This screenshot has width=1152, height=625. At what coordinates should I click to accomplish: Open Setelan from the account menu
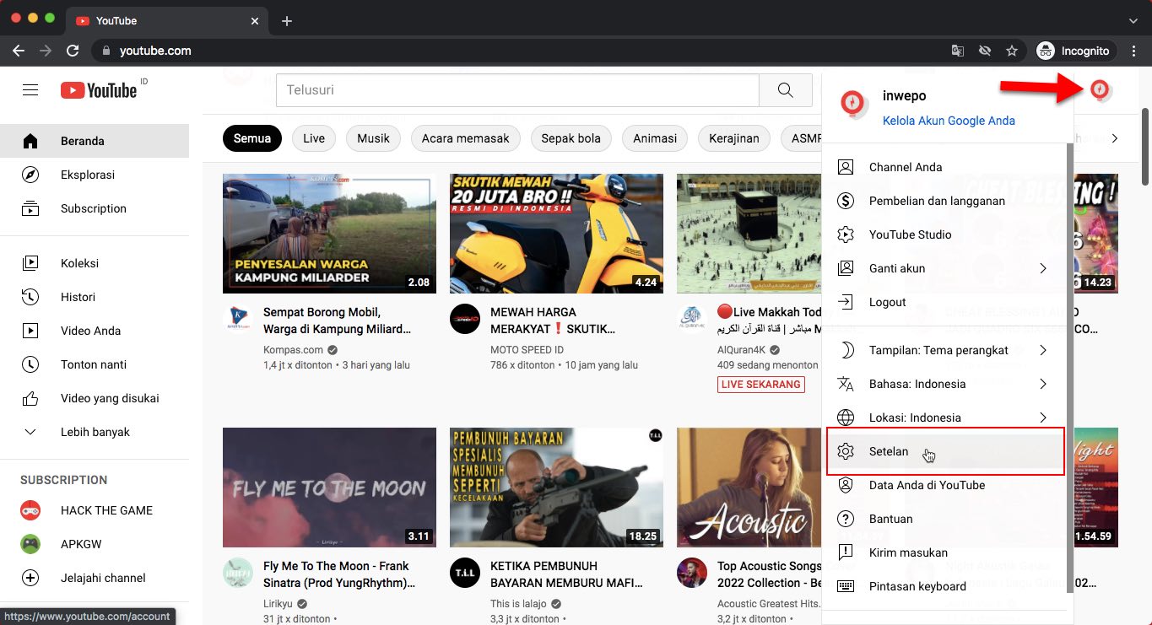888,451
